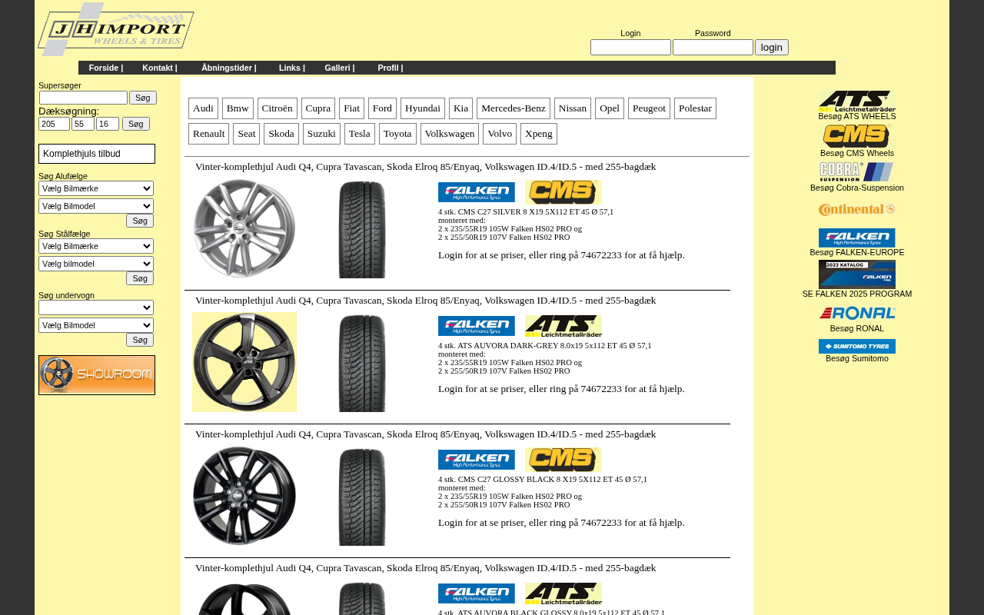
Task: Open ATS Auvora Dark-Grey wheel image
Action: [244, 362]
